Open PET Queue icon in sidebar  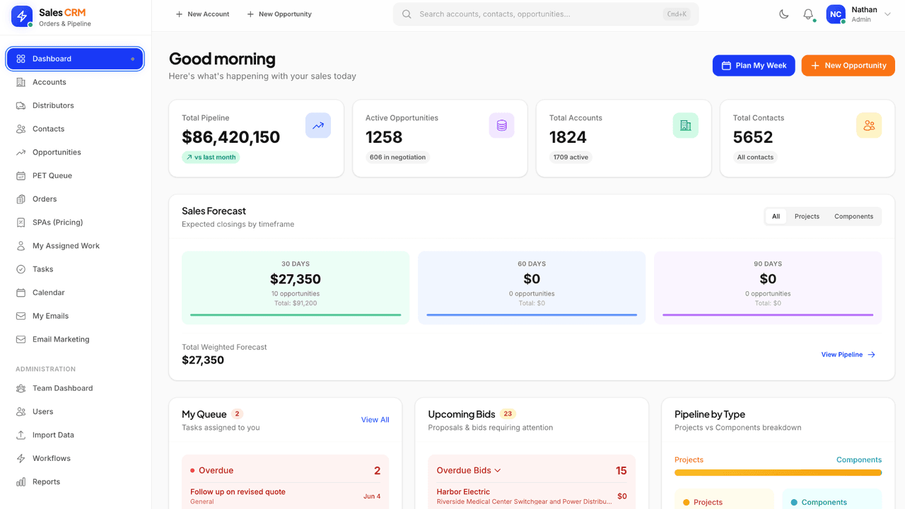(21, 175)
